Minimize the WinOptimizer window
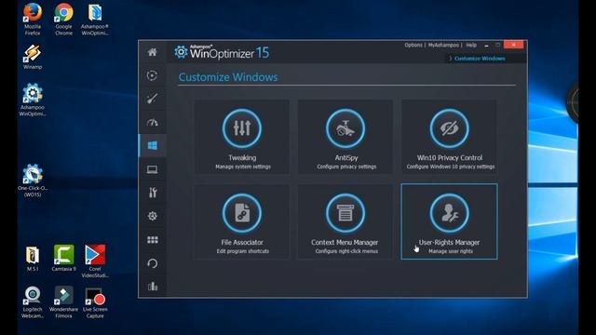 tap(486, 46)
